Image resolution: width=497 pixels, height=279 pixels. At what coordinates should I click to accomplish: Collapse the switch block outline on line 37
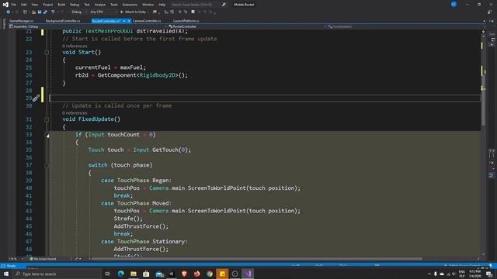pyautogui.click(x=47, y=165)
